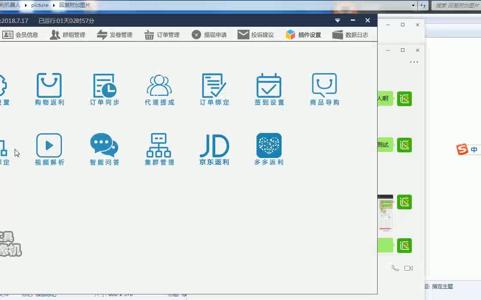Open the three-dot more menu in chat window
Viewport: 481px width, 300px height.
(414, 62)
